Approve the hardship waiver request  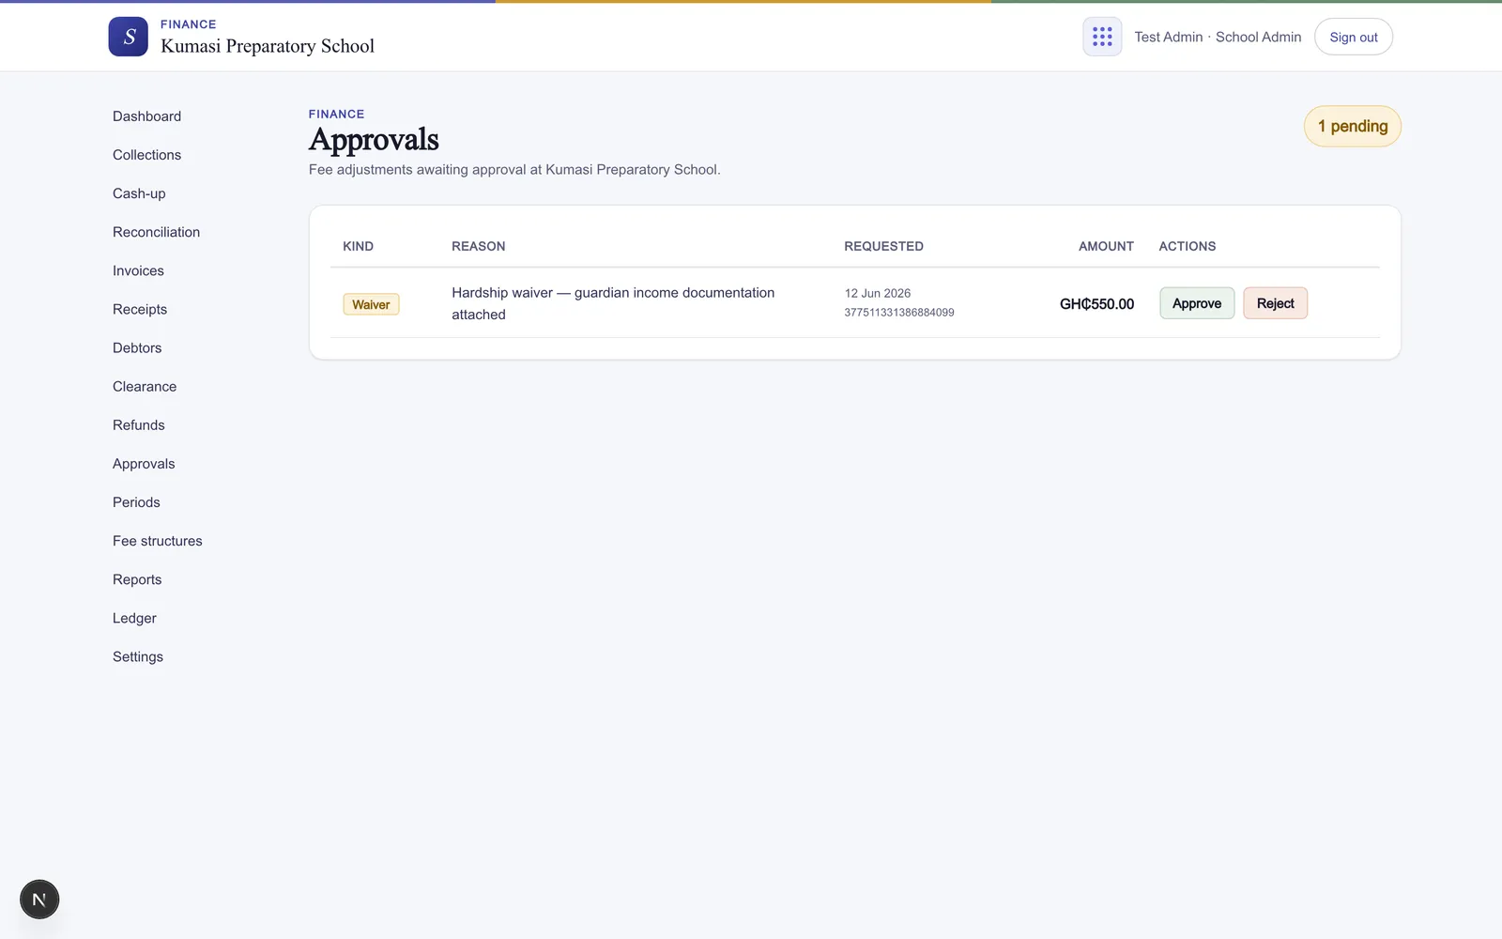[1197, 303]
